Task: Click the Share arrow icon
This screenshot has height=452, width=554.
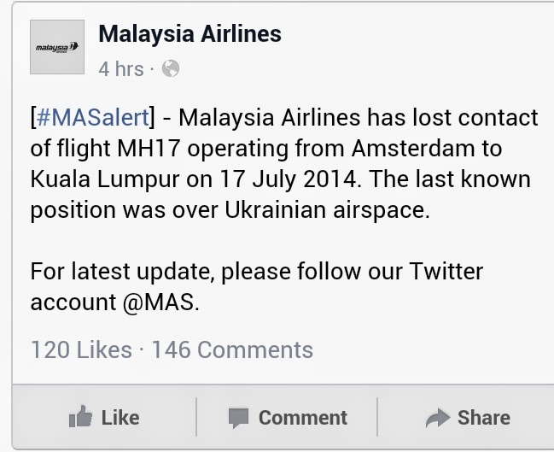Action: [438, 418]
